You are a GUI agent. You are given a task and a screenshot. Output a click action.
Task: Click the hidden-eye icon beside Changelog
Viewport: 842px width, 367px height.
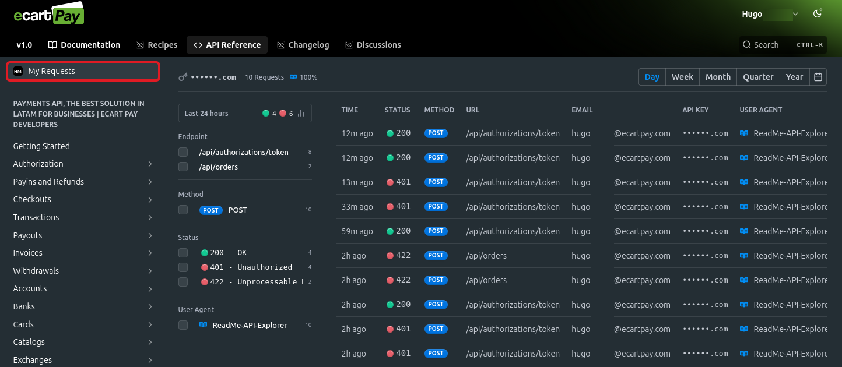281,45
